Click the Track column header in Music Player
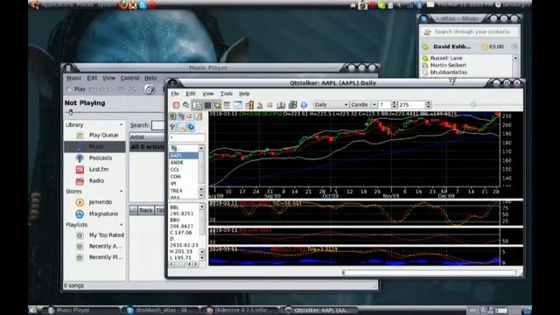560x315 pixels. click(x=146, y=210)
